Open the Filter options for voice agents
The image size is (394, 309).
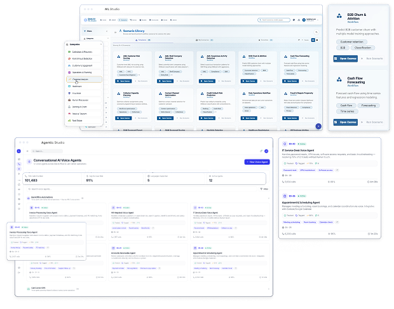click(x=264, y=189)
